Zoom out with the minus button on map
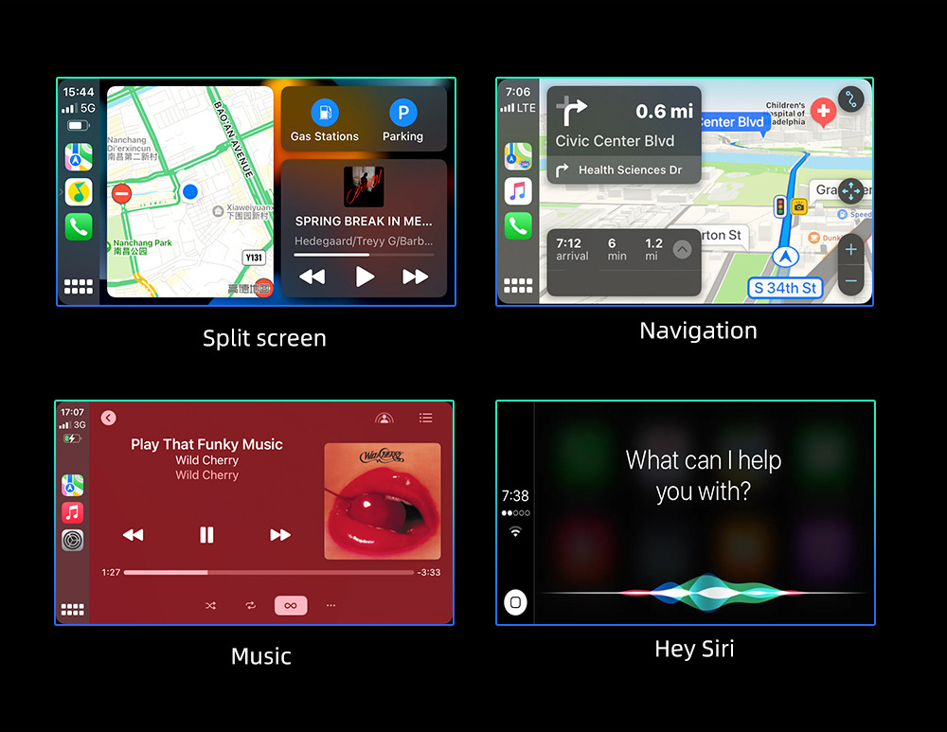Screen dimensions: 947x732 pyautogui.click(x=850, y=281)
